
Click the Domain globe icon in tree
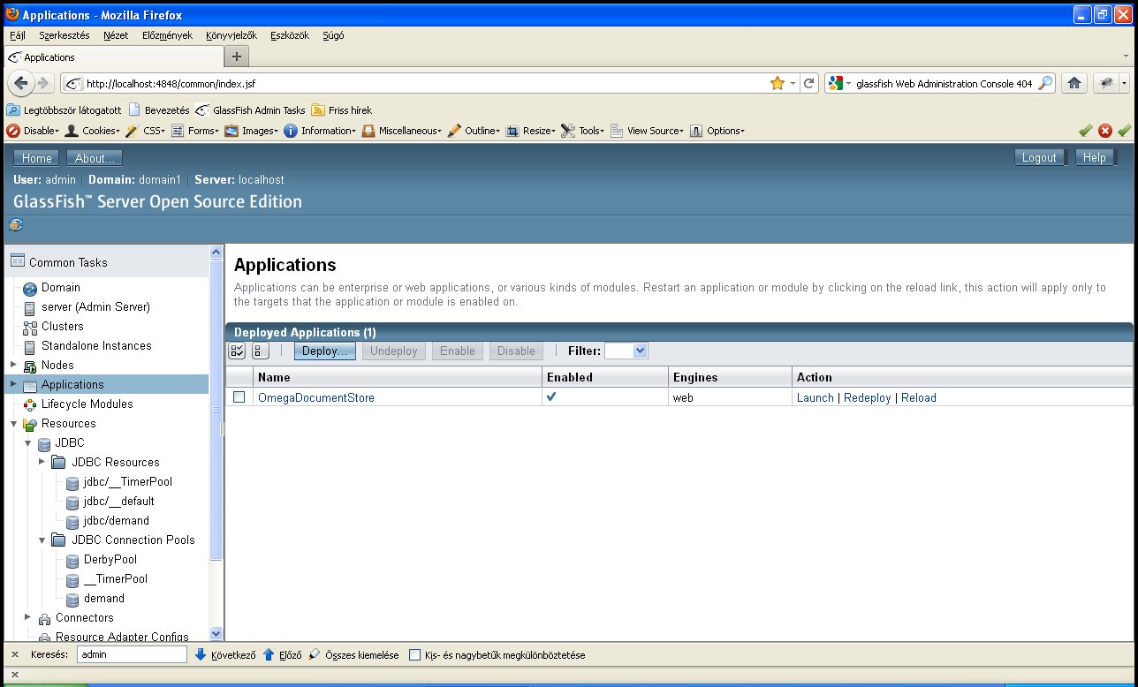pyautogui.click(x=30, y=288)
